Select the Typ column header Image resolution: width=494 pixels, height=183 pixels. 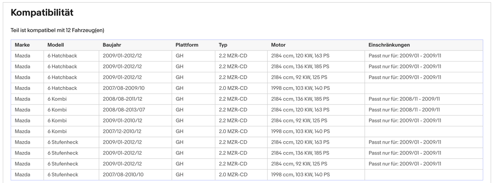coord(223,45)
